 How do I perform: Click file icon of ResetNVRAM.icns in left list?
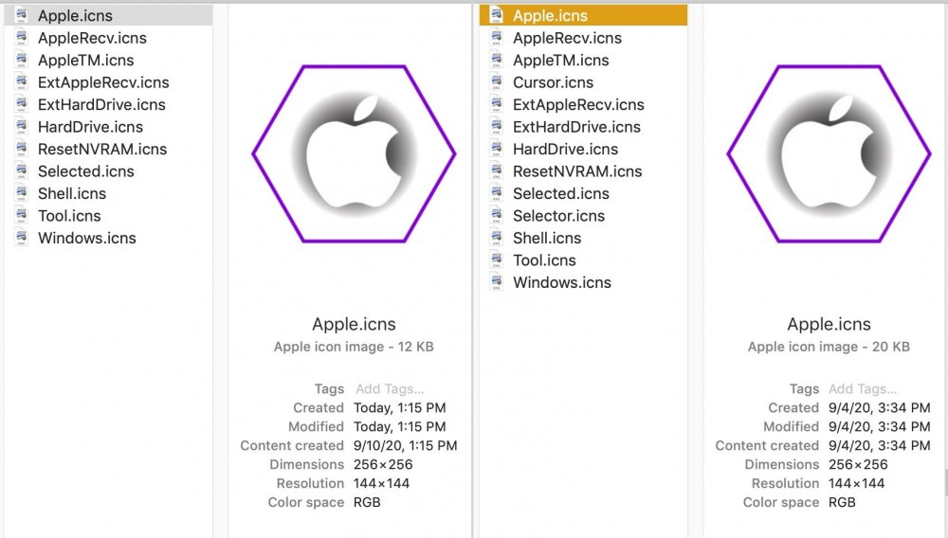pos(21,149)
